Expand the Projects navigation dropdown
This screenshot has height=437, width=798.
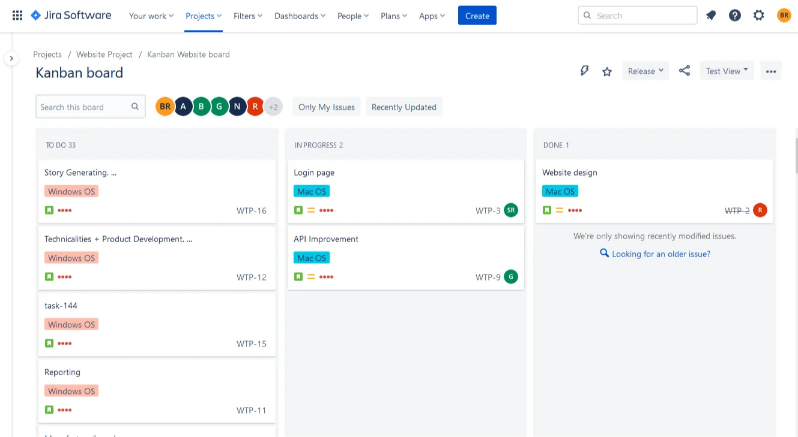tap(203, 16)
